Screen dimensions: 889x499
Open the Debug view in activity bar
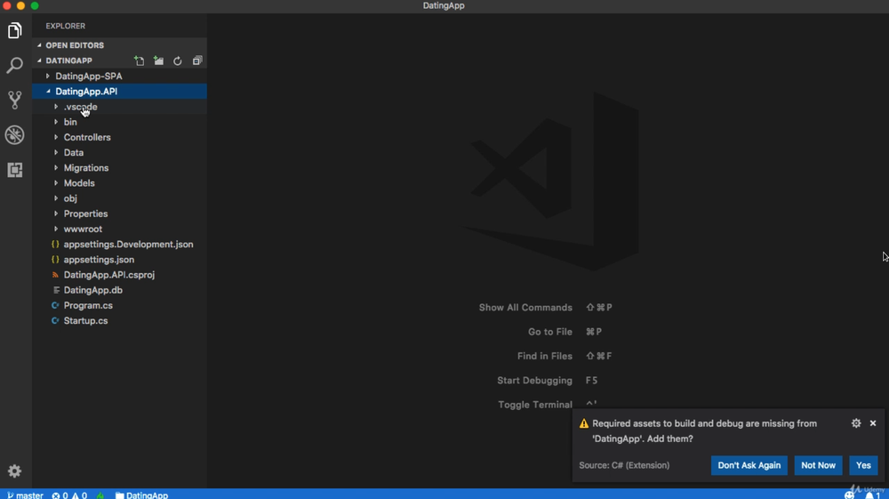pos(15,135)
